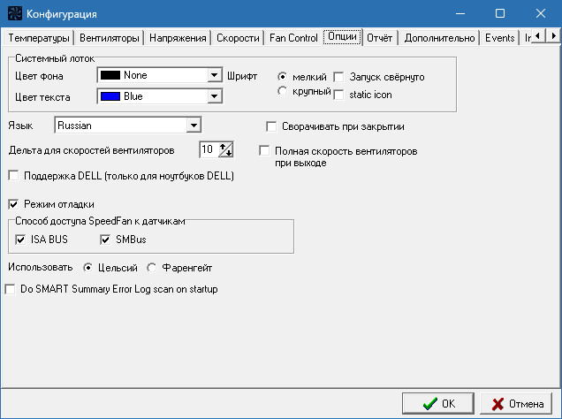
Task: Select the крупный font radio button
Action: tap(283, 91)
